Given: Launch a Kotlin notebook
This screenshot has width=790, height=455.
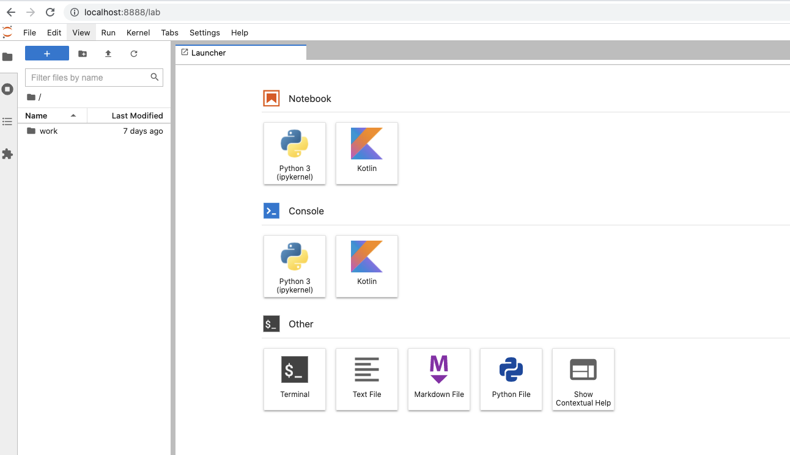Looking at the screenshot, I should [367, 153].
